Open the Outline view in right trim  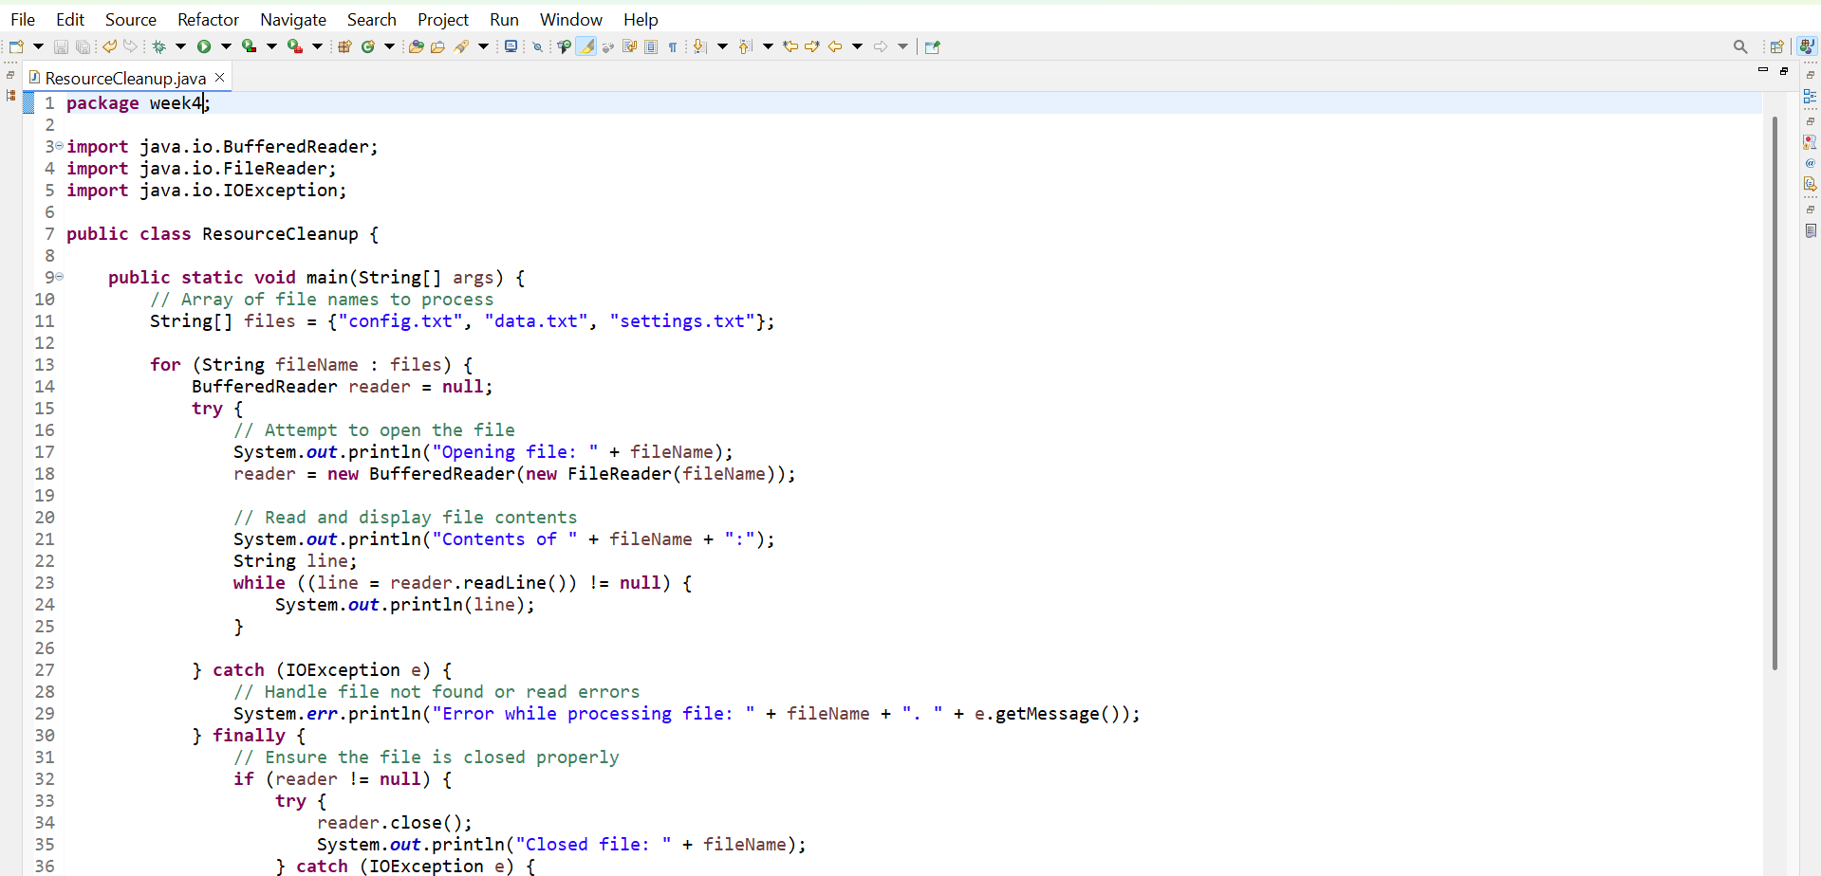(1811, 97)
